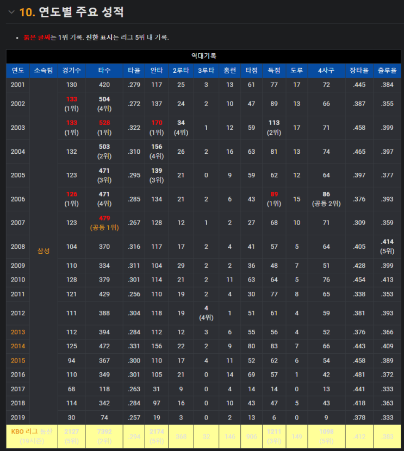This screenshot has width=404, height=451.
Task: Click the 타점 column header
Action: [x=252, y=71]
